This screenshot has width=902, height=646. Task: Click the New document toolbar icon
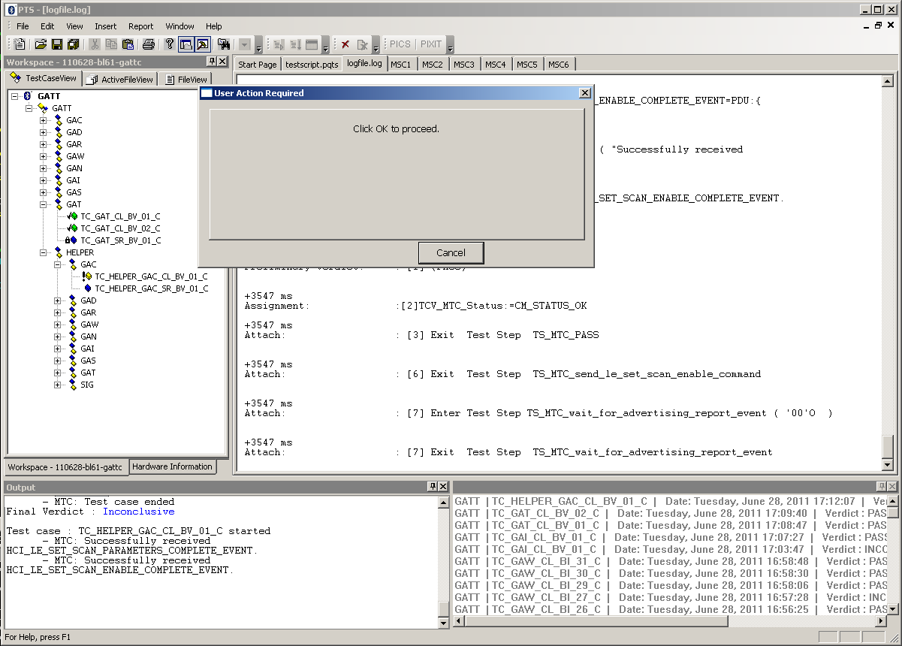pyautogui.click(x=20, y=44)
